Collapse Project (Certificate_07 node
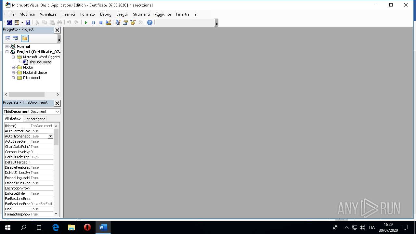This screenshot has height=234, width=416. click(7, 52)
